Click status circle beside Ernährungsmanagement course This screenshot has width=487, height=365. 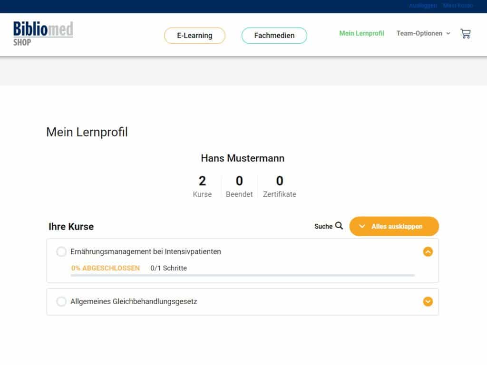tap(61, 252)
